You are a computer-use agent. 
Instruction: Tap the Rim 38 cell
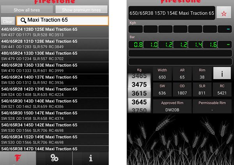click(202, 74)
